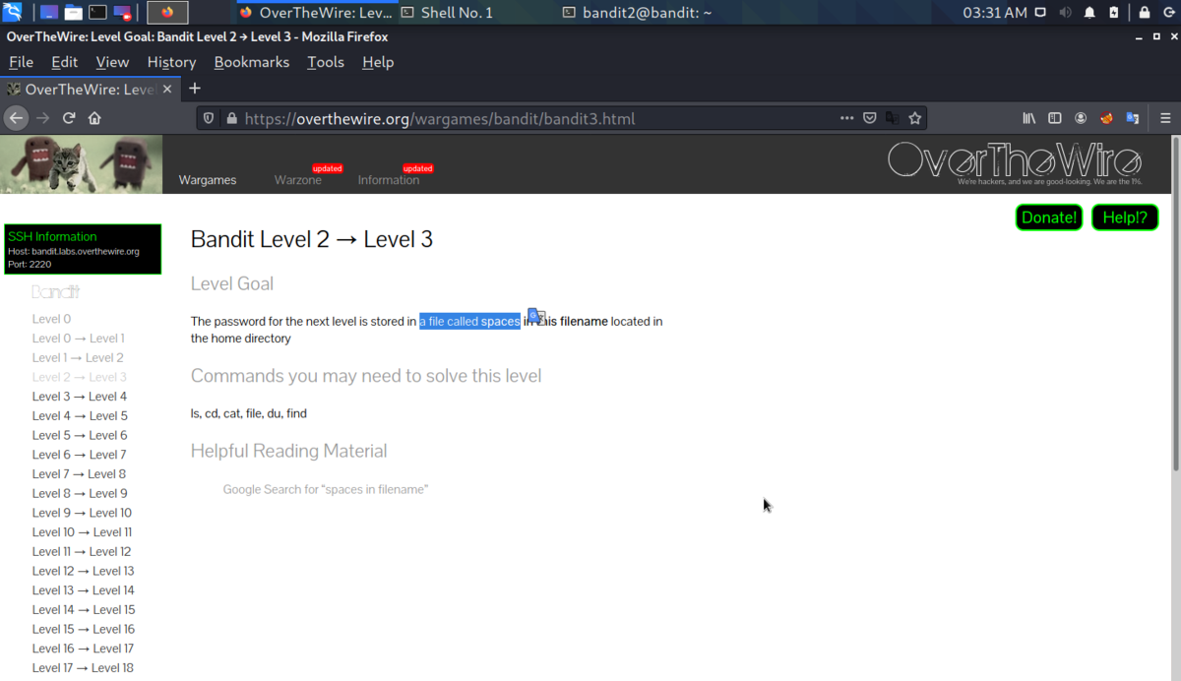Viewport: 1181px width, 681px height.
Task: Show site security padlock info
Action: (232, 118)
